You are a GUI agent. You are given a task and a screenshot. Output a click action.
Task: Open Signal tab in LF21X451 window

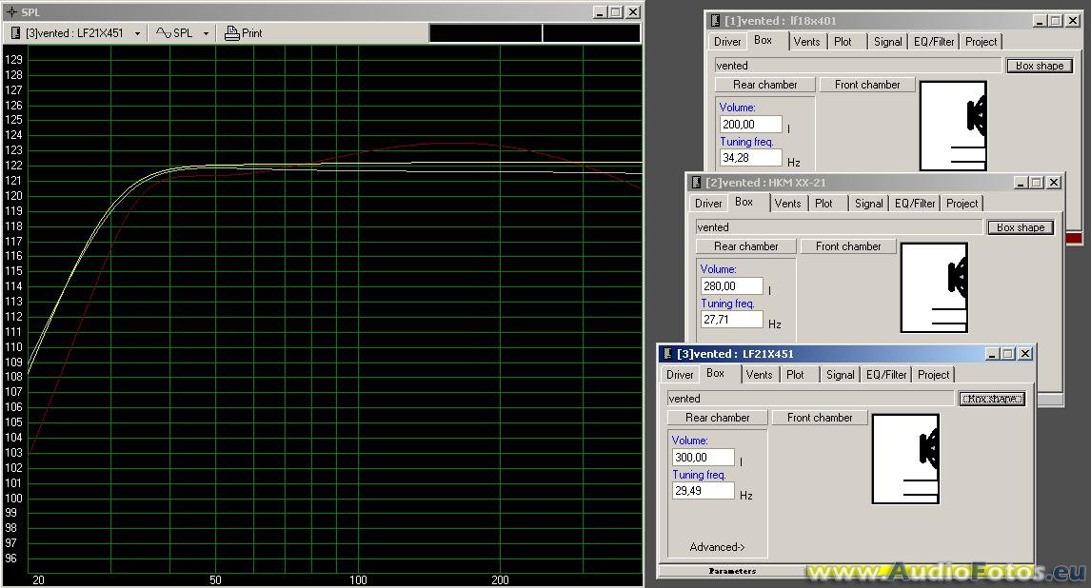point(840,375)
